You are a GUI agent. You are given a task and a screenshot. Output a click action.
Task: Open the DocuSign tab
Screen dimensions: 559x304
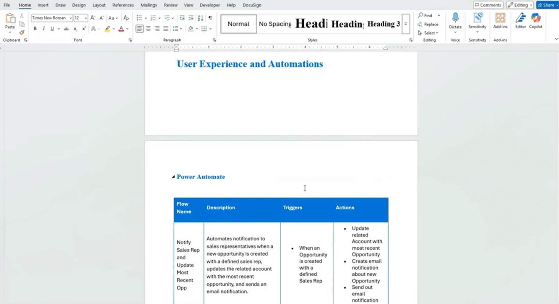[252, 5]
